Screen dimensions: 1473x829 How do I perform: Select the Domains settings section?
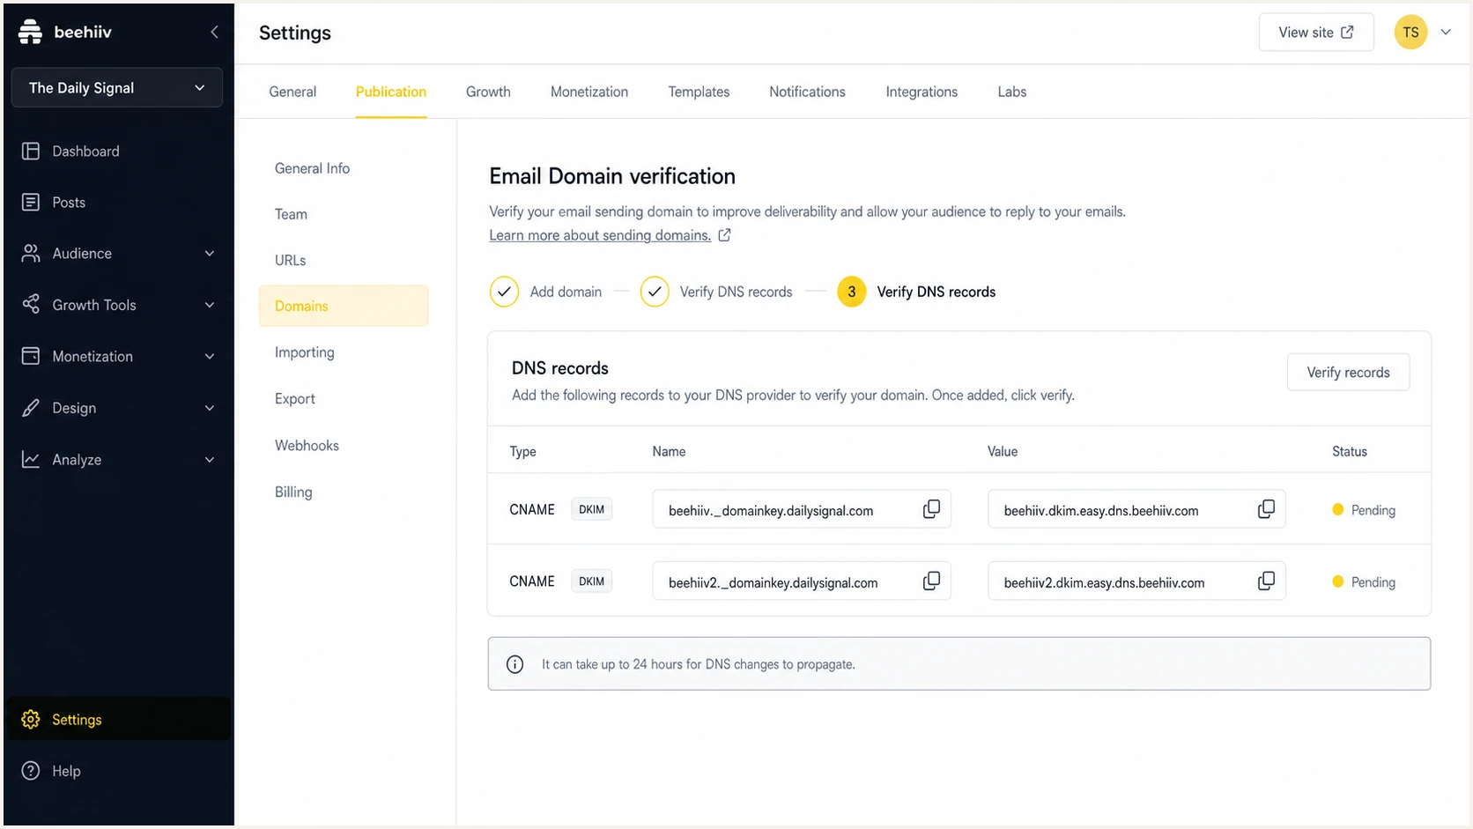344,306
